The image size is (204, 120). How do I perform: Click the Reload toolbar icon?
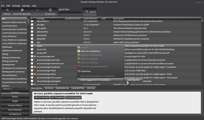[x=7, y=10]
